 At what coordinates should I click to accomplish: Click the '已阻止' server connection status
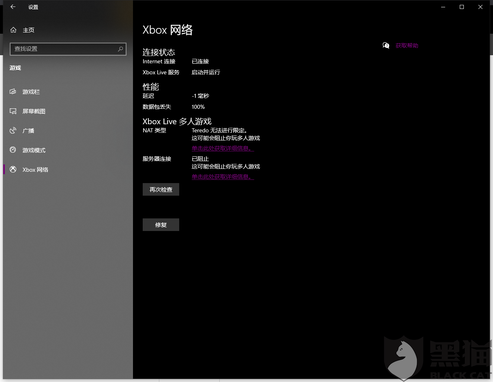200,159
